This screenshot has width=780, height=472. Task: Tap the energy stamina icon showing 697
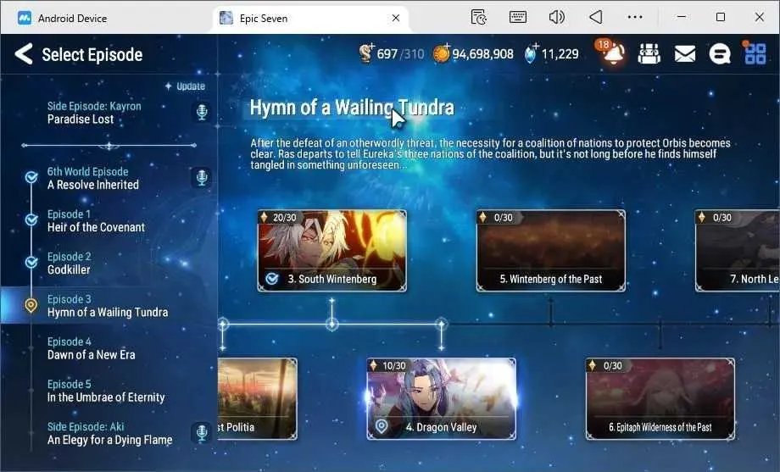(366, 53)
